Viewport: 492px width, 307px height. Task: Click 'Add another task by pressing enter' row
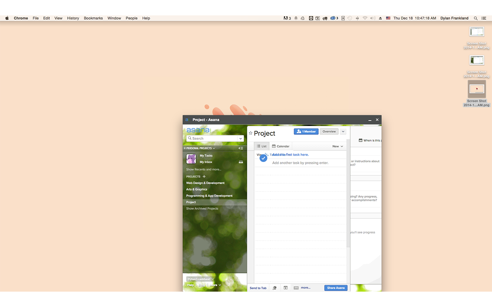coord(300,163)
